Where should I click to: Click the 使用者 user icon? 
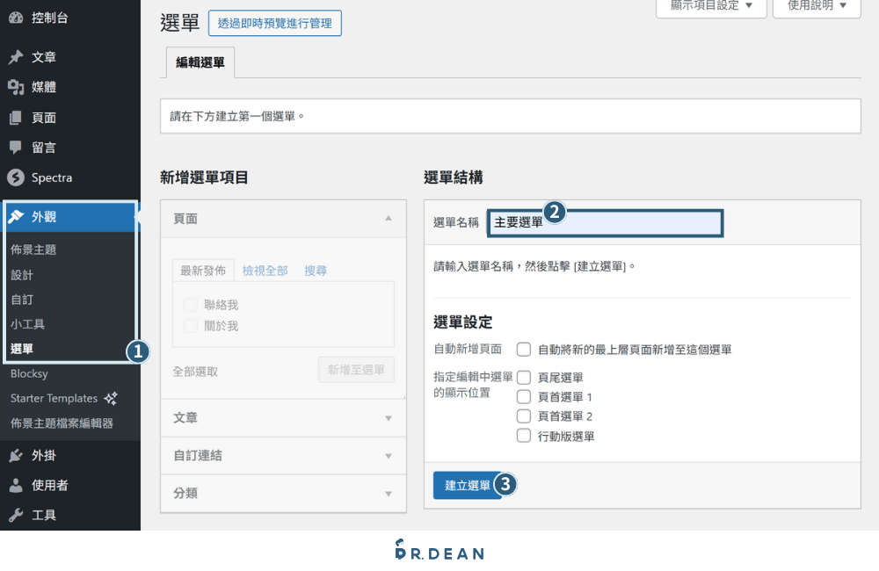pos(16,485)
